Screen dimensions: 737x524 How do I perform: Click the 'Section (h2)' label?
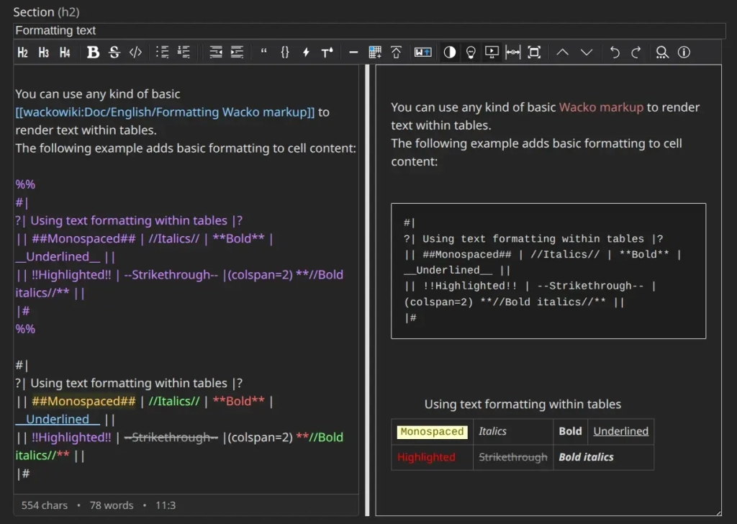(x=46, y=12)
